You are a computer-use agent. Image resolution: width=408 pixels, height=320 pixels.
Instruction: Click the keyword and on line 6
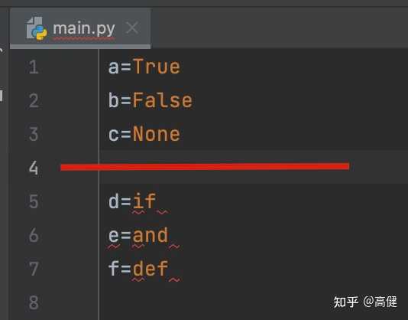coord(151,235)
